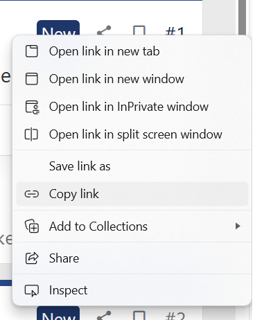
Task: Choose Open link in new tab
Action: click(132, 51)
